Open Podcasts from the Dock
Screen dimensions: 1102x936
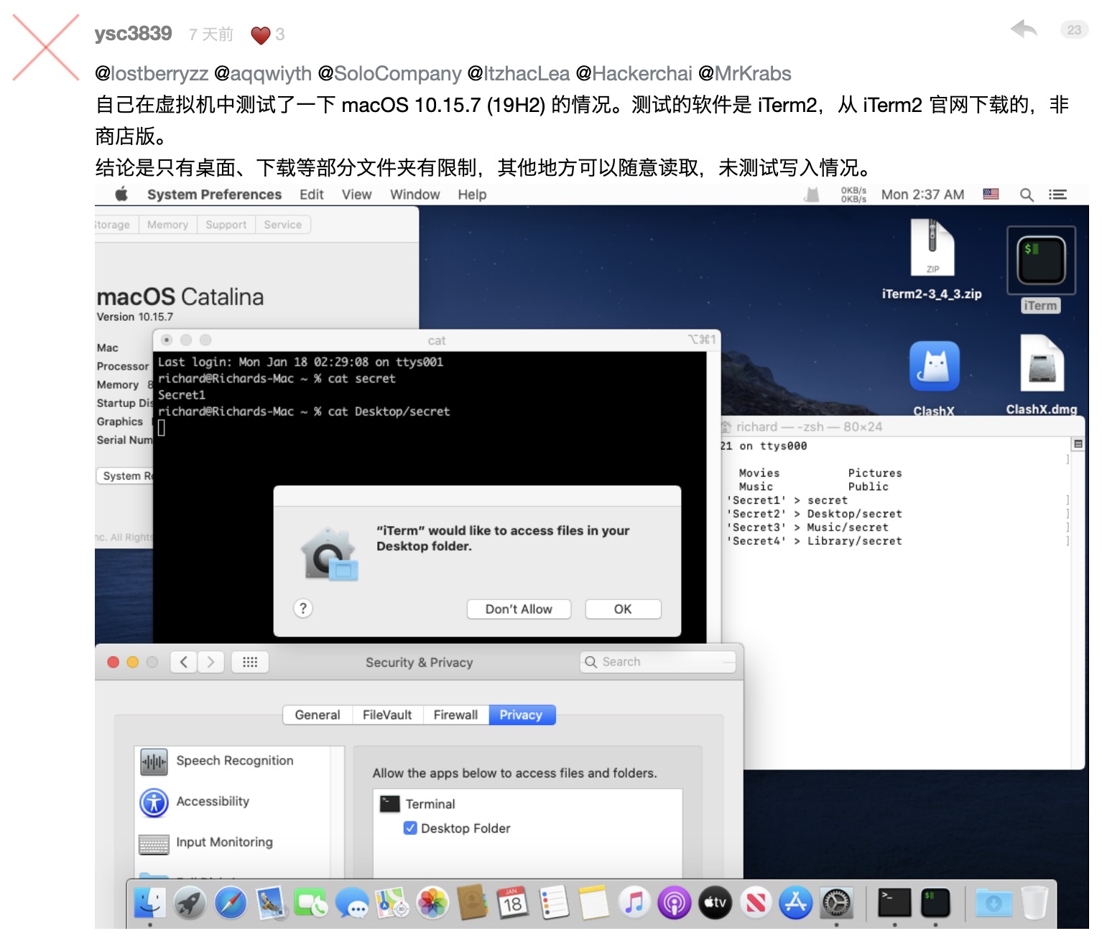pyautogui.click(x=675, y=902)
